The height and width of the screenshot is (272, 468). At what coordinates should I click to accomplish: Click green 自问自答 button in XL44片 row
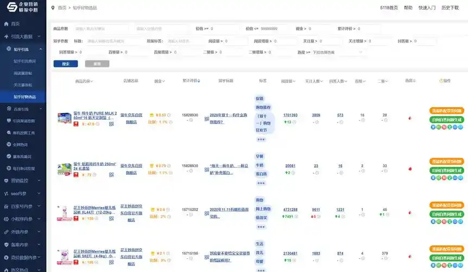(446, 214)
